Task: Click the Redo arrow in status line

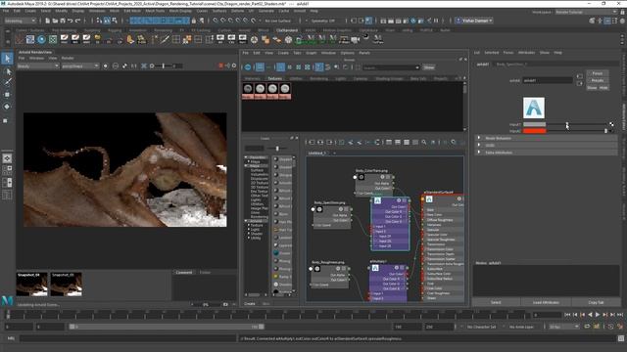Action: [78, 21]
